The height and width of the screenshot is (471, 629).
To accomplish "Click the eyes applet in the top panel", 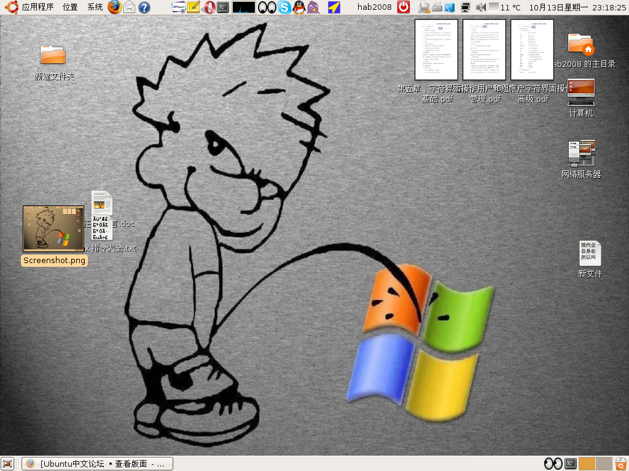I will 267,7.
